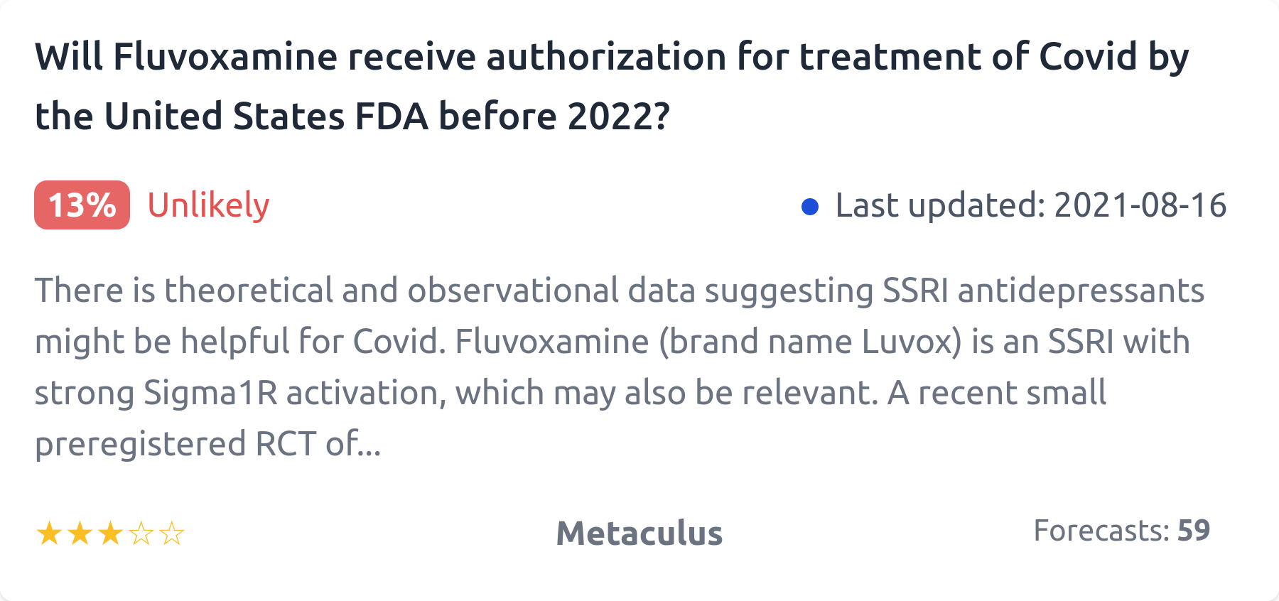
Task: Click the fourth empty star outline
Action: [x=141, y=534]
